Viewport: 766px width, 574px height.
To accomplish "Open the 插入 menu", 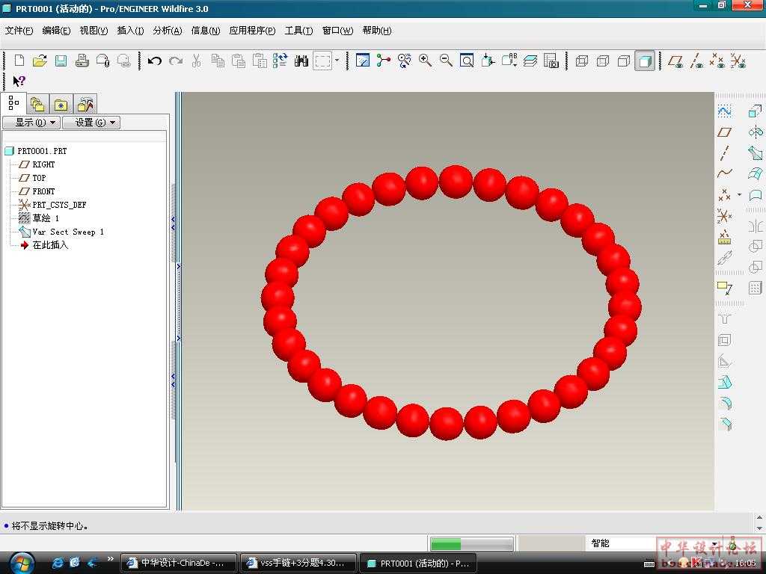I will [130, 31].
